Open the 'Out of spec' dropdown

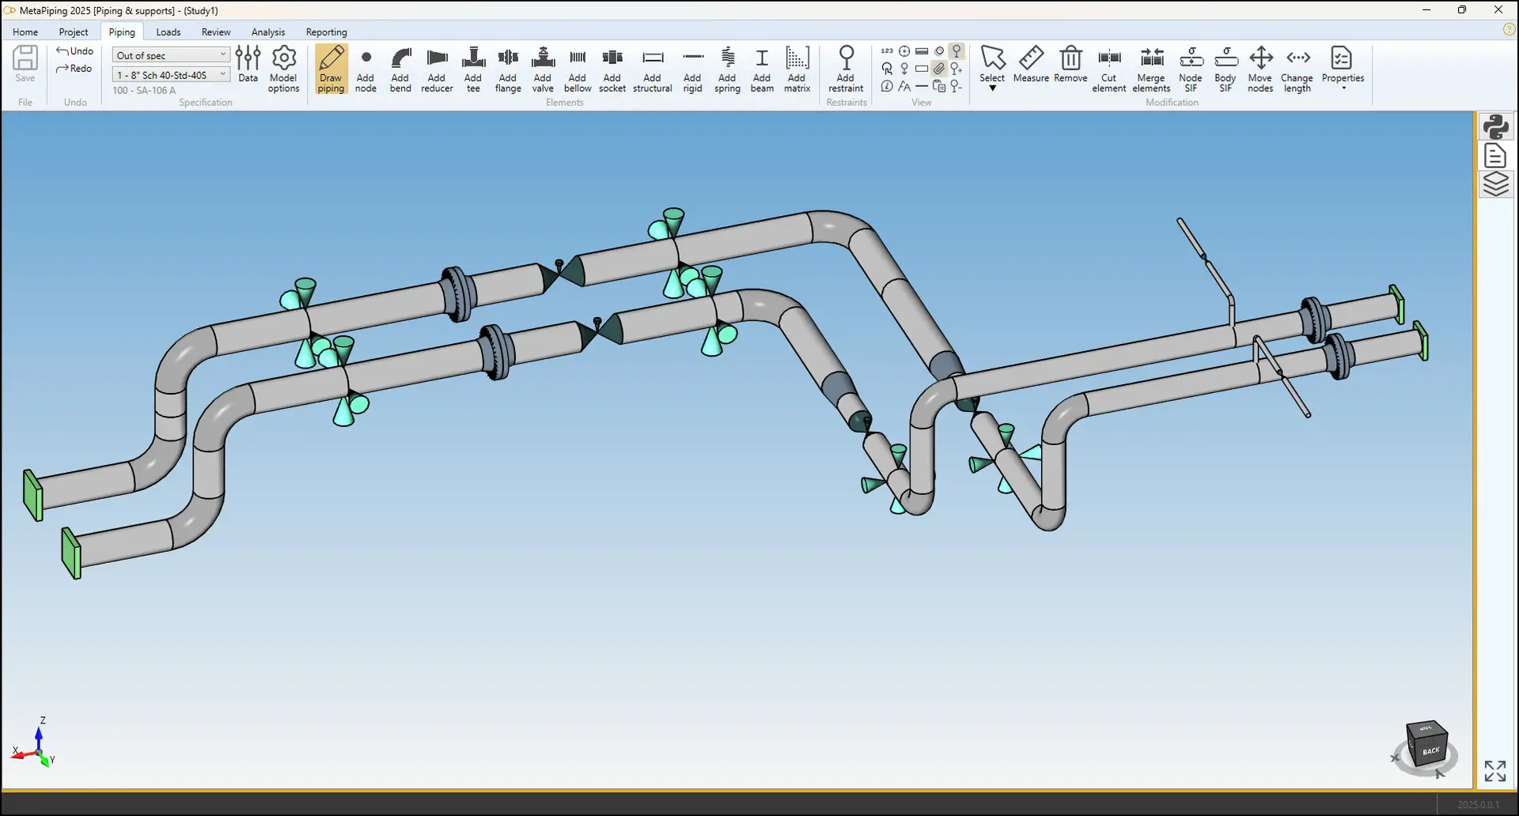(171, 55)
